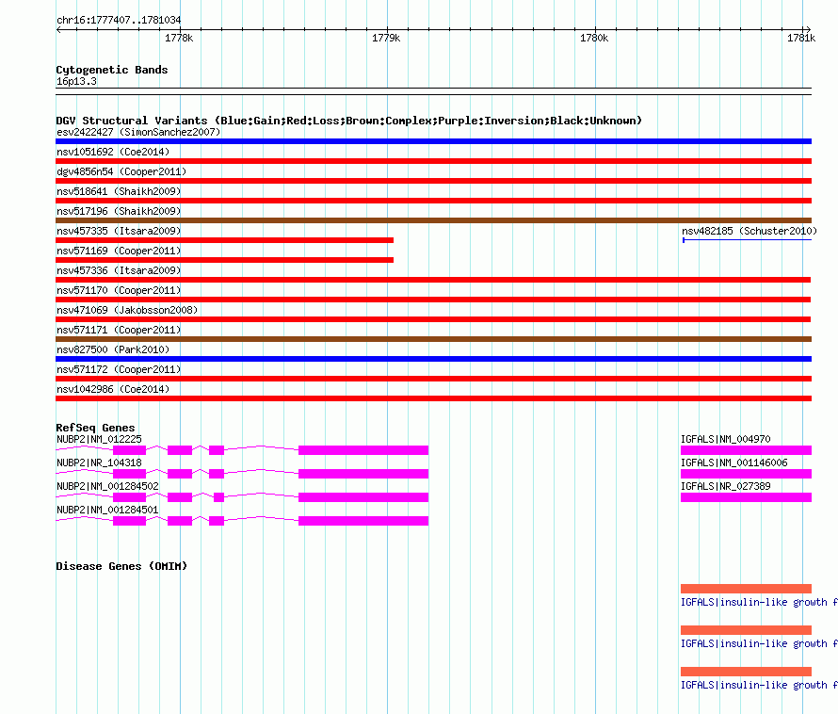Click the esv2422427 (SimonSanchez2007) blue gain bar
The height and width of the screenshot is (714, 838).
coord(433,141)
